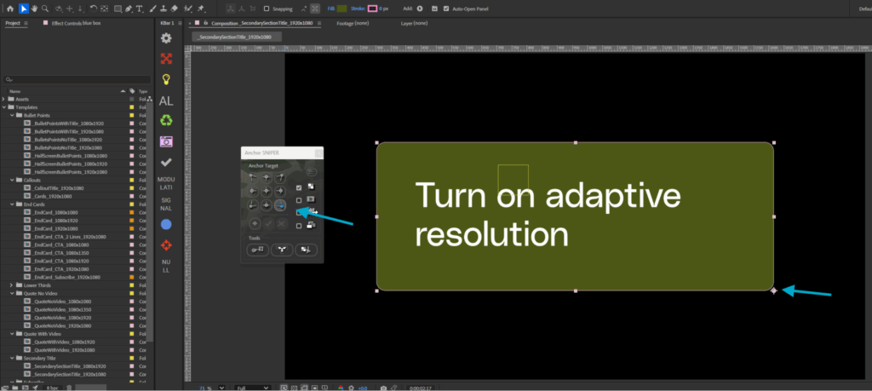Click the SIG NAL KBar button
This screenshot has height=391, width=872.
pos(166,204)
